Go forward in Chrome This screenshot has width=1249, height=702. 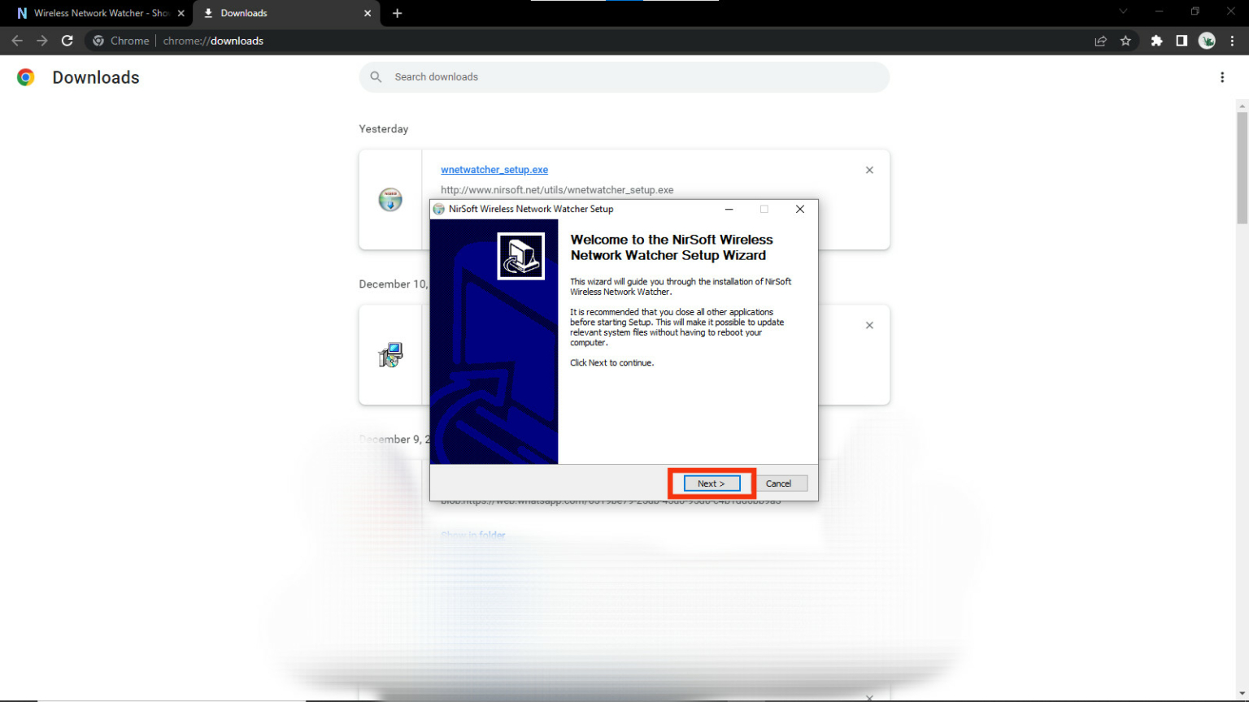tap(41, 41)
